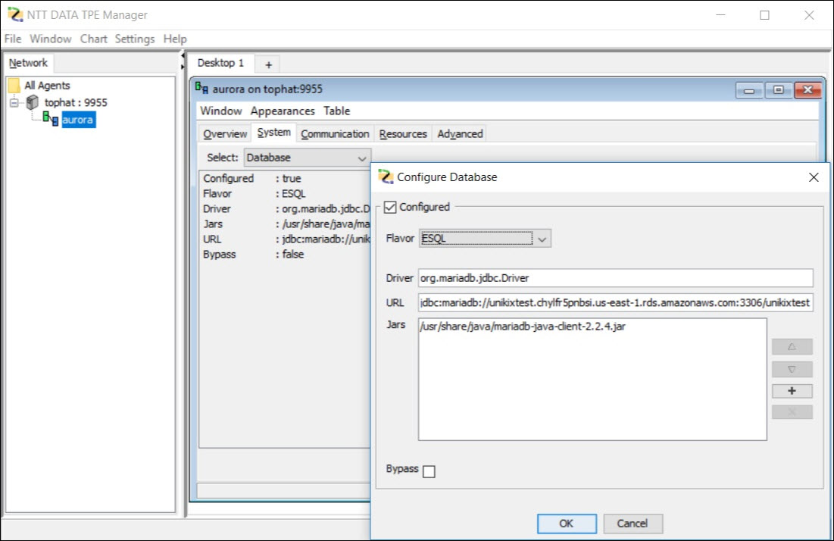
Task: Select the System tab
Action: point(274,133)
